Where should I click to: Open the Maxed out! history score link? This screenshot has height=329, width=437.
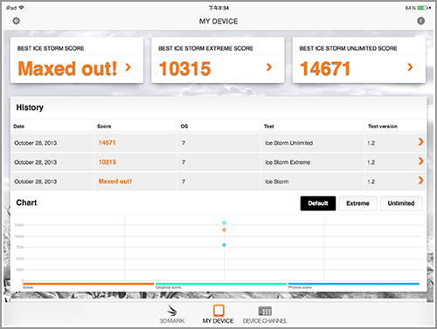pos(115,182)
